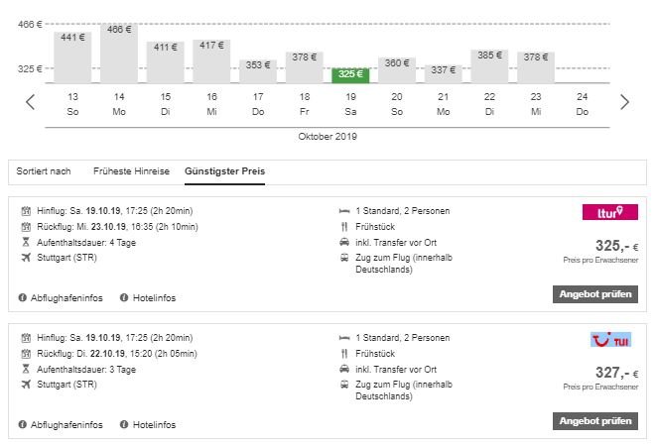
Task: Pick the 353 € bar for Thursday 17
Action: [258, 70]
